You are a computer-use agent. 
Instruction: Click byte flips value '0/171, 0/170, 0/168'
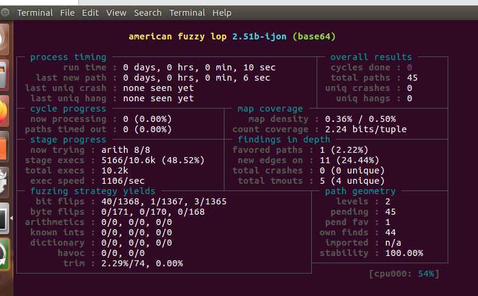[153, 212]
